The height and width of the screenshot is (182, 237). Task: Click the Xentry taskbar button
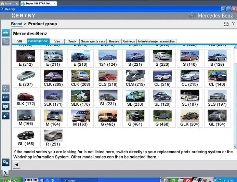point(80,181)
